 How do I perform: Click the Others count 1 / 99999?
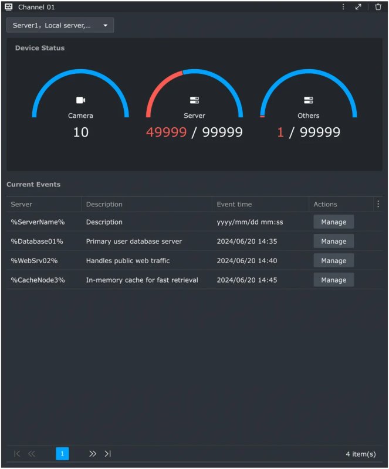[x=309, y=132]
